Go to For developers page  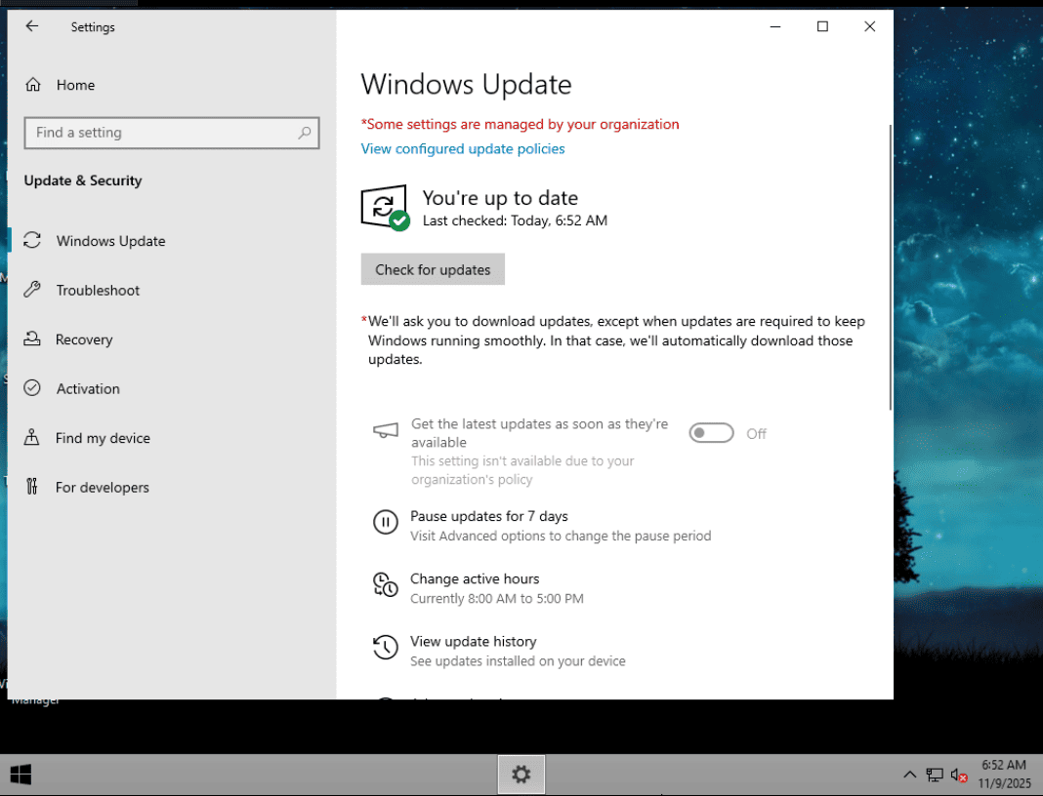tap(102, 487)
